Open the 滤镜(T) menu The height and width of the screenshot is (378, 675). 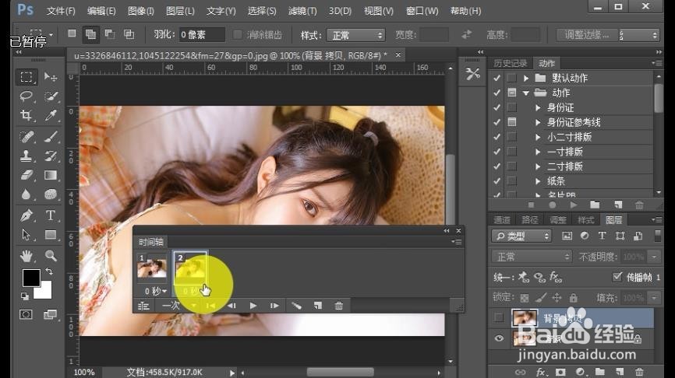[x=302, y=11]
